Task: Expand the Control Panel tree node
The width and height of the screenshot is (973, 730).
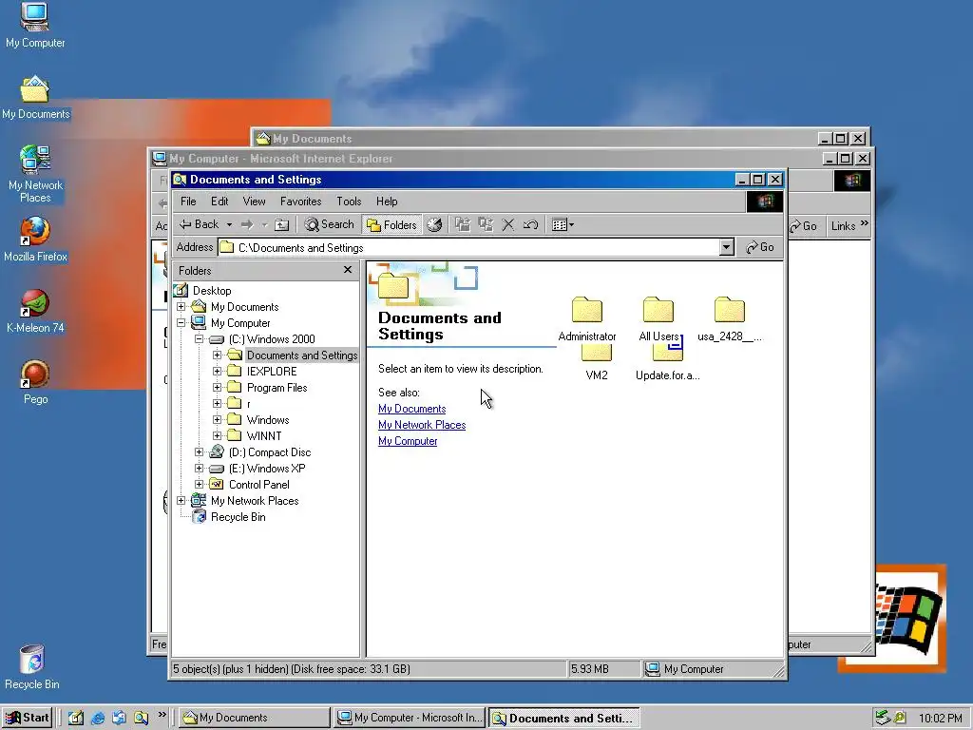Action: [x=200, y=484]
